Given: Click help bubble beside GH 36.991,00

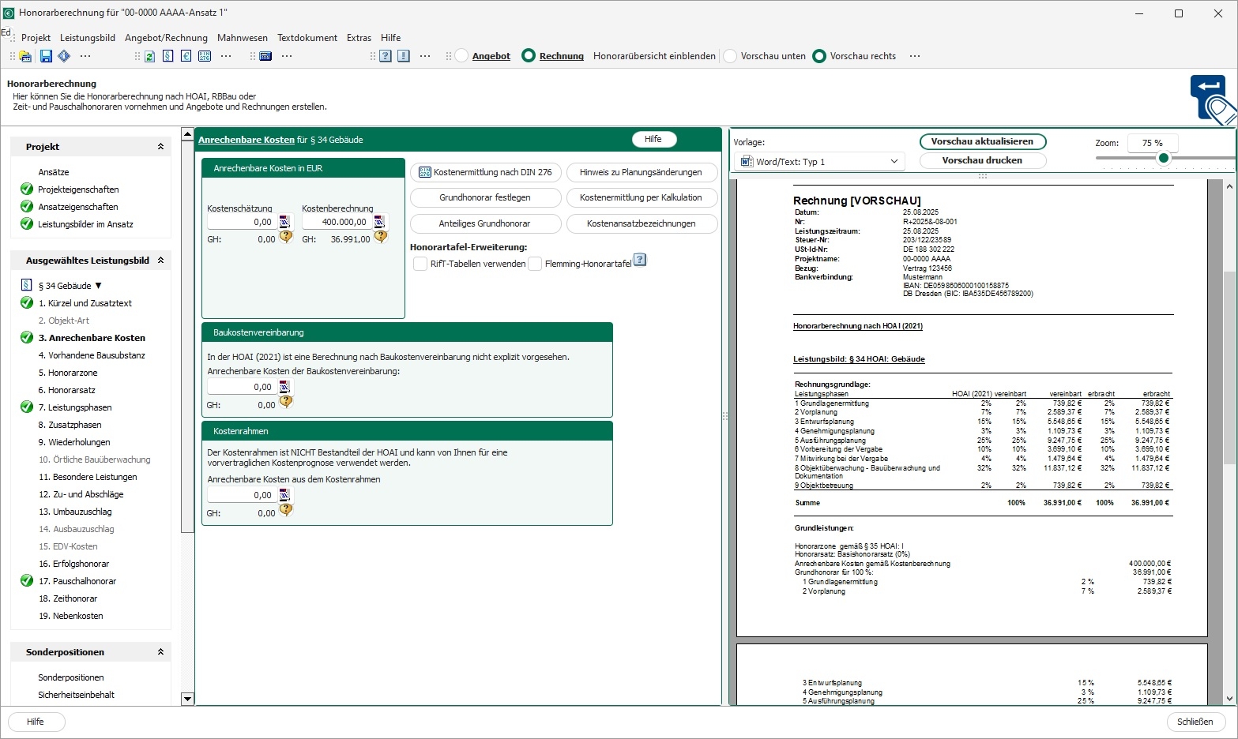Looking at the screenshot, I should tap(381, 237).
